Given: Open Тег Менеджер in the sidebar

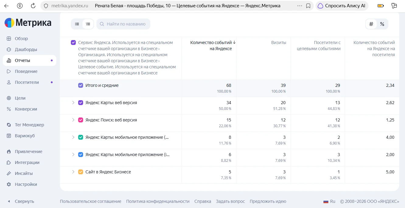Looking at the screenshot, I should pos(30,125).
